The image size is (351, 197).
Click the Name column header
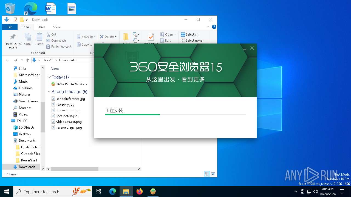[55, 69]
